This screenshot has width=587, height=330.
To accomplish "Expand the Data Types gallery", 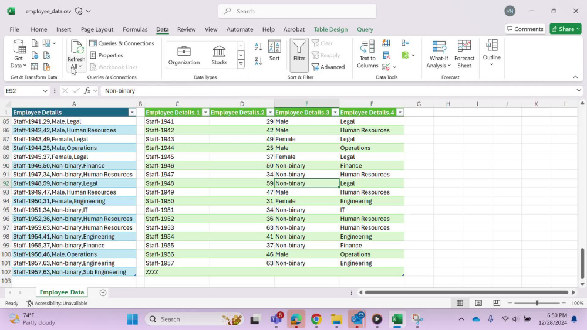I will [241, 64].
